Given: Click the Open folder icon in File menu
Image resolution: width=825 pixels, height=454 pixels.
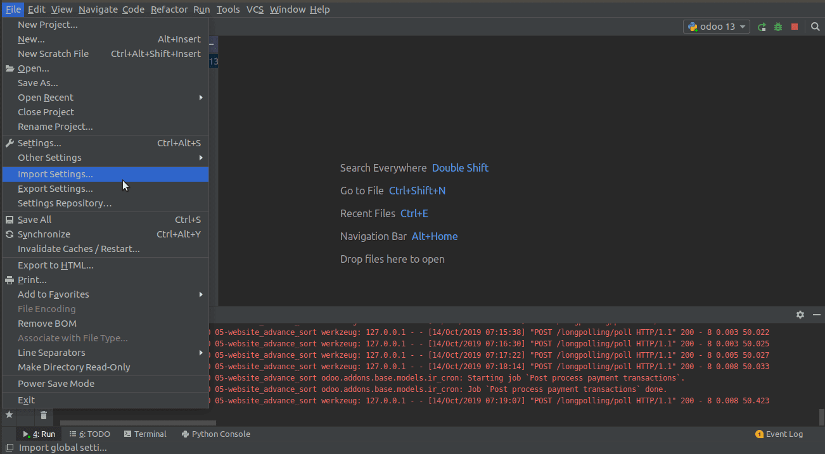Looking at the screenshot, I should click(10, 68).
